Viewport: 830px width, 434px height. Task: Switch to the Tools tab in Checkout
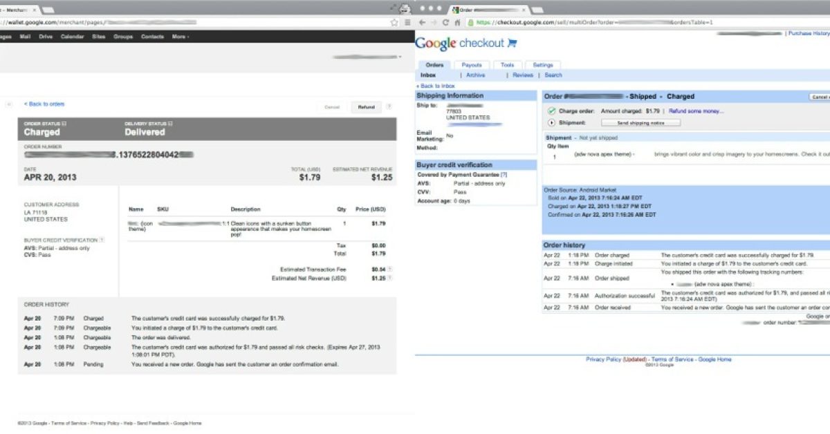pos(507,65)
